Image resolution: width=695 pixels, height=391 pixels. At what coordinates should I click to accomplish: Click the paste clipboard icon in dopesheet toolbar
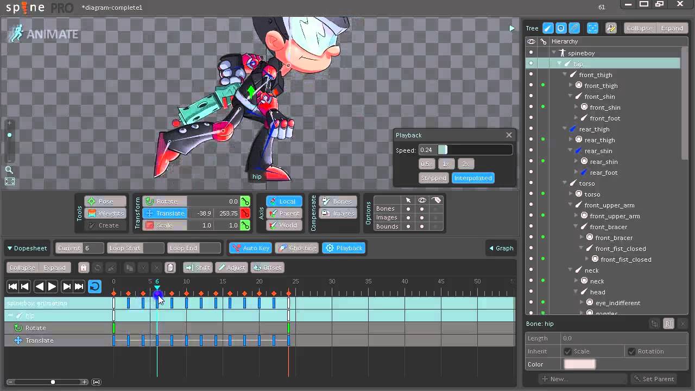click(x=170, y=268)
